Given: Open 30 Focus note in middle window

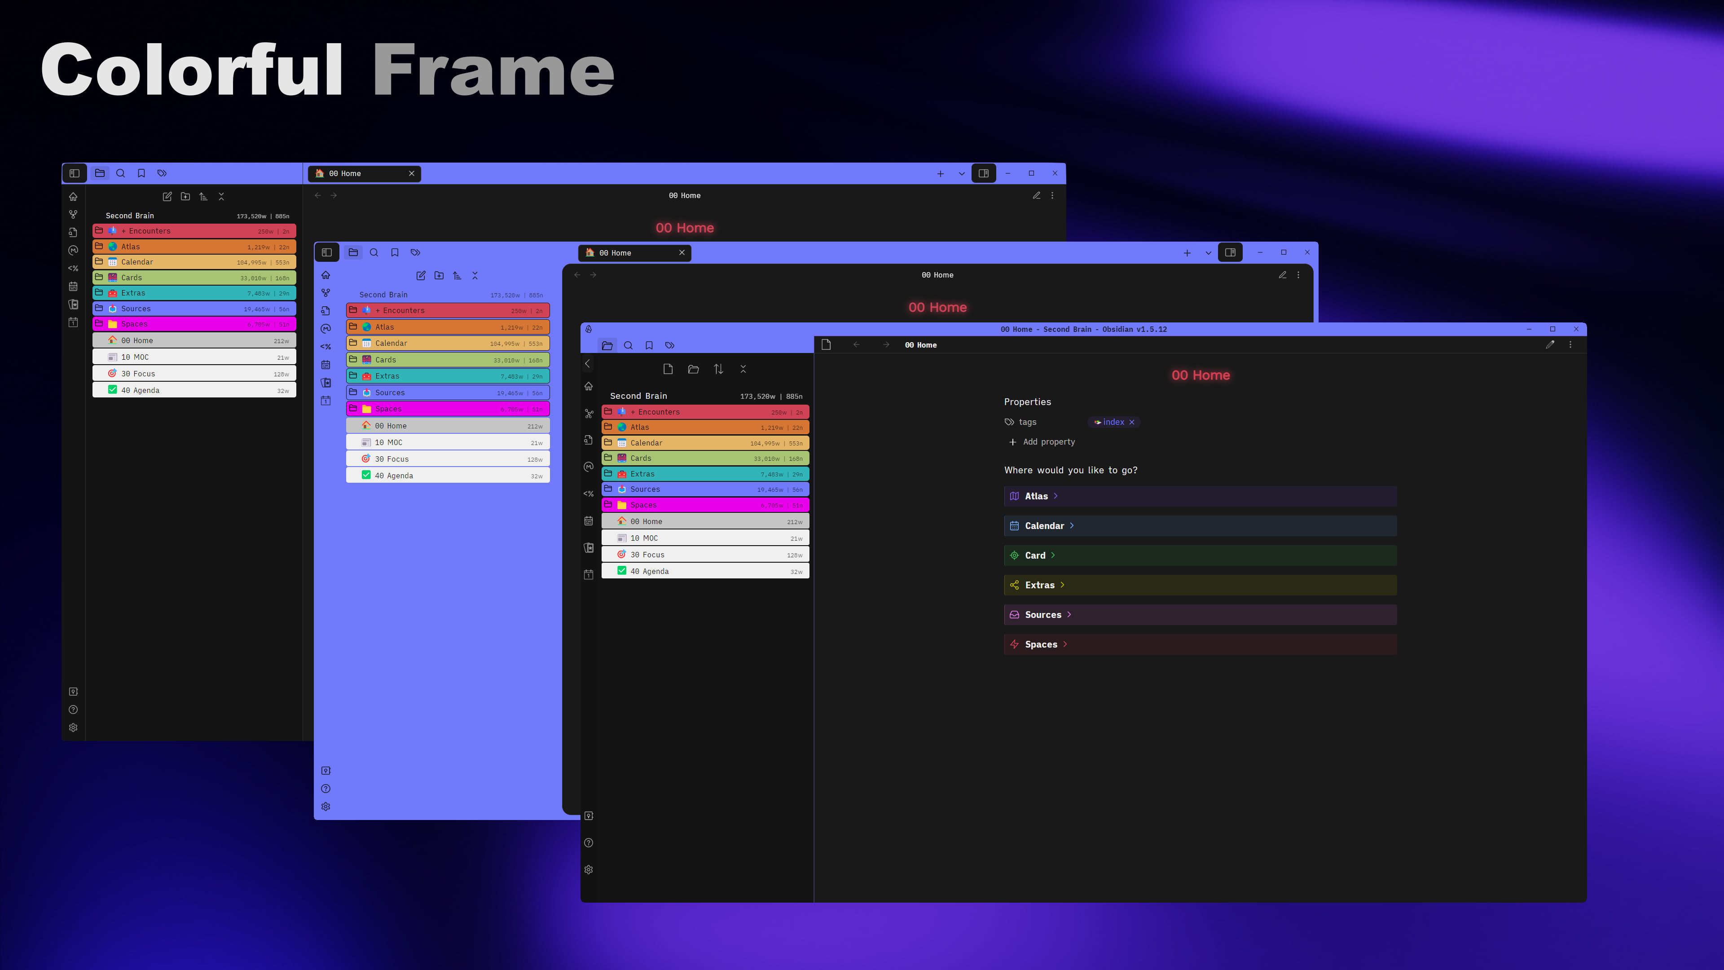Looking at the screenshot, I should pos(448,459).
